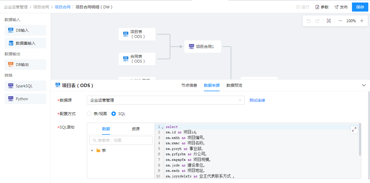The height and width of the screenshot is (183, 370).
Task: Open the 数据源 dropdown
Action: pyautogui.click(x=166, y=100)
